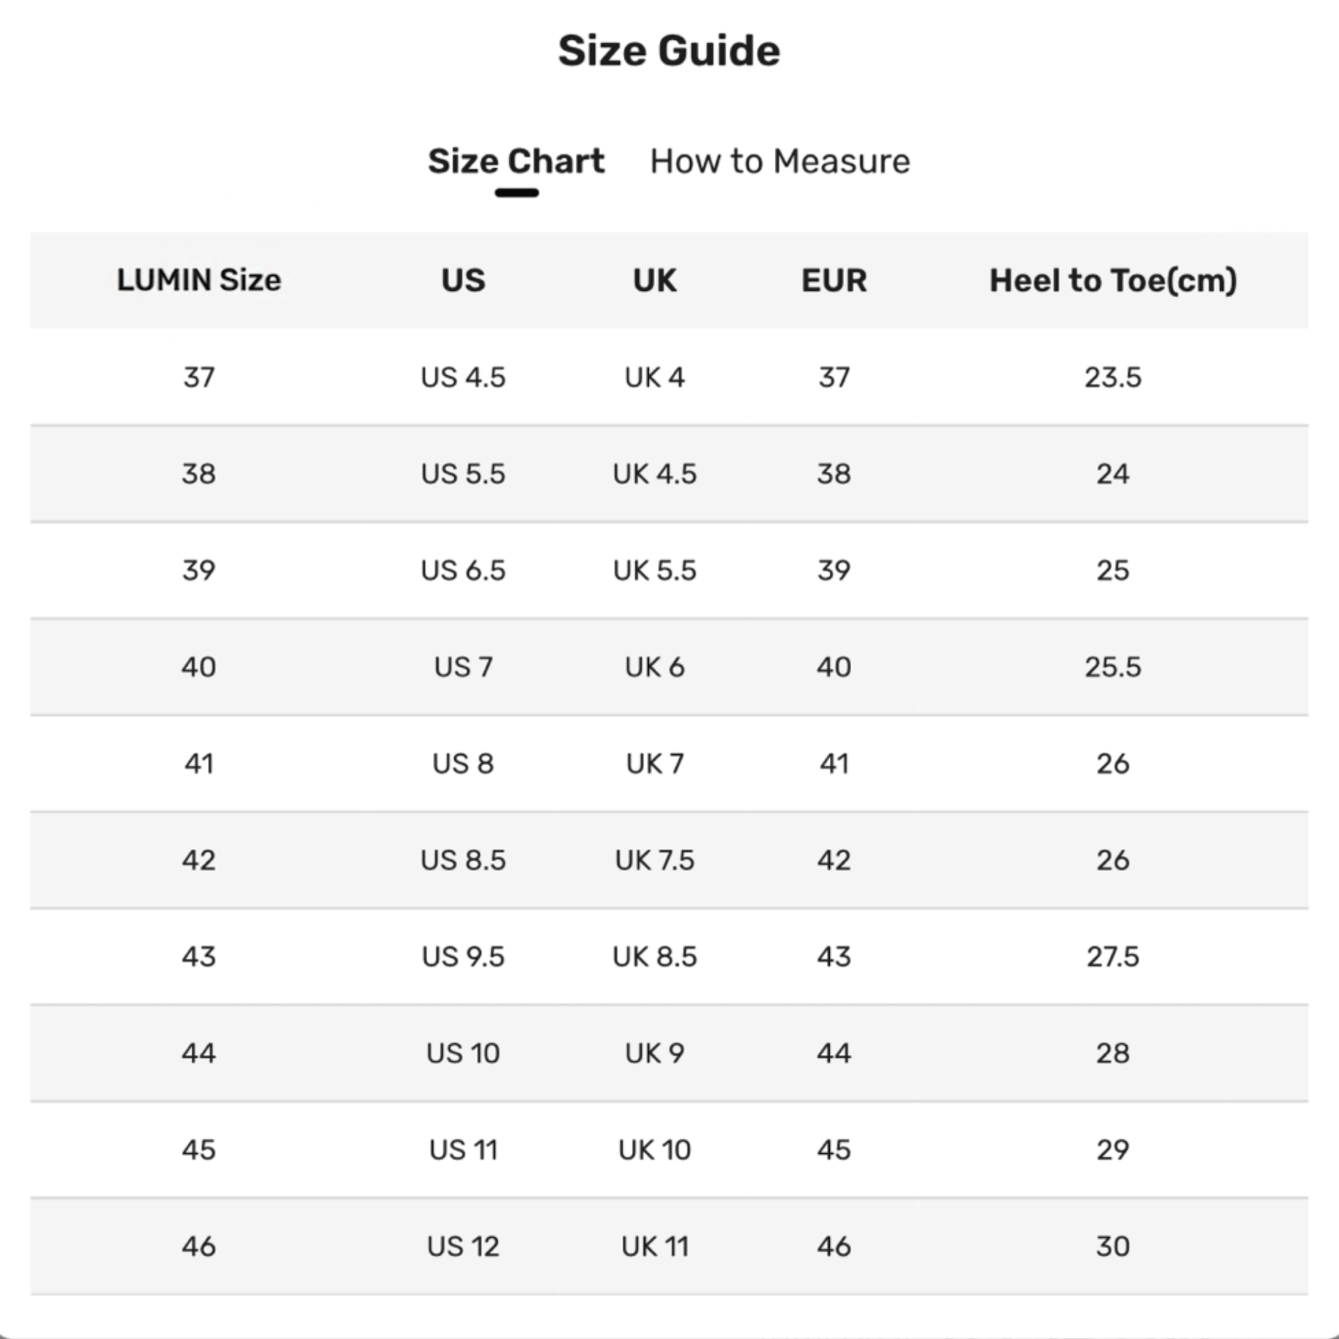Click the US 8 size cell

coord(463,764)
